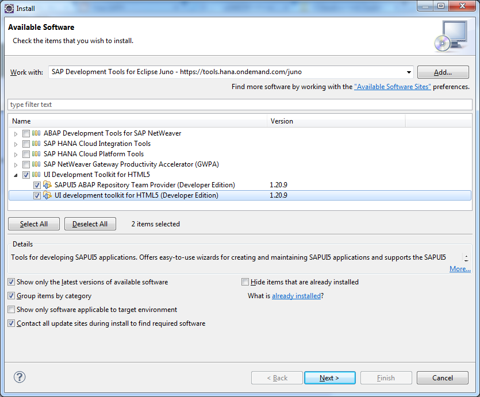Select the SAP HANA Cloud Platform Tools row
This screenshot has width=480, height=397.
pos(240,154)
